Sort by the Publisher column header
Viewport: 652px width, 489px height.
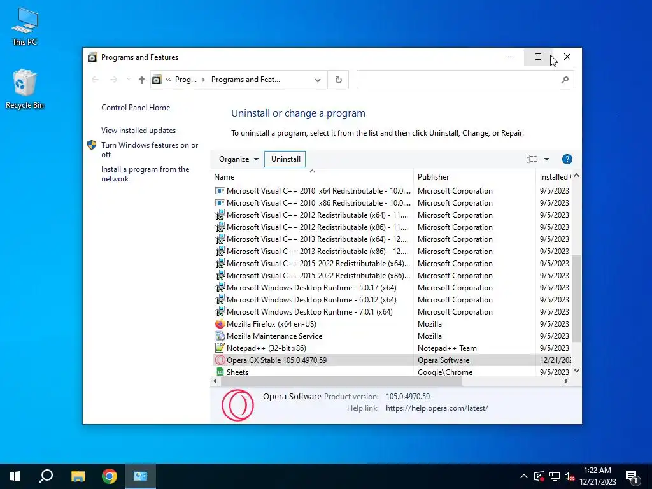click(x=474, y=177)
